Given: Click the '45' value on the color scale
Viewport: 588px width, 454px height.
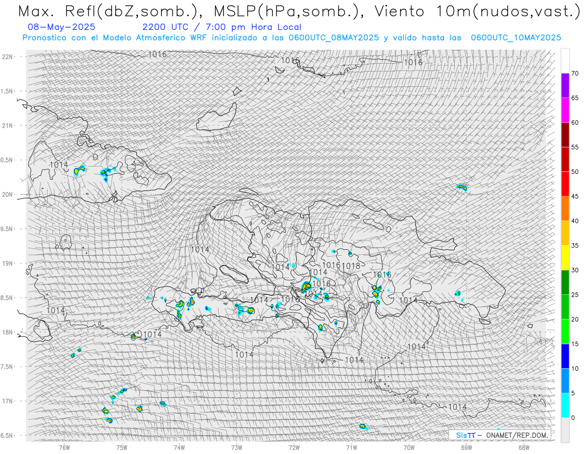Looking at the screenshot, I should tap(575, 196).
